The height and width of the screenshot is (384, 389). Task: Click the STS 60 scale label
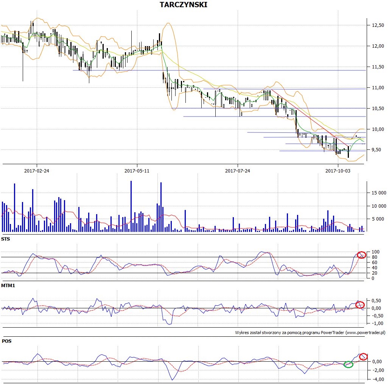tap(374, 263)
